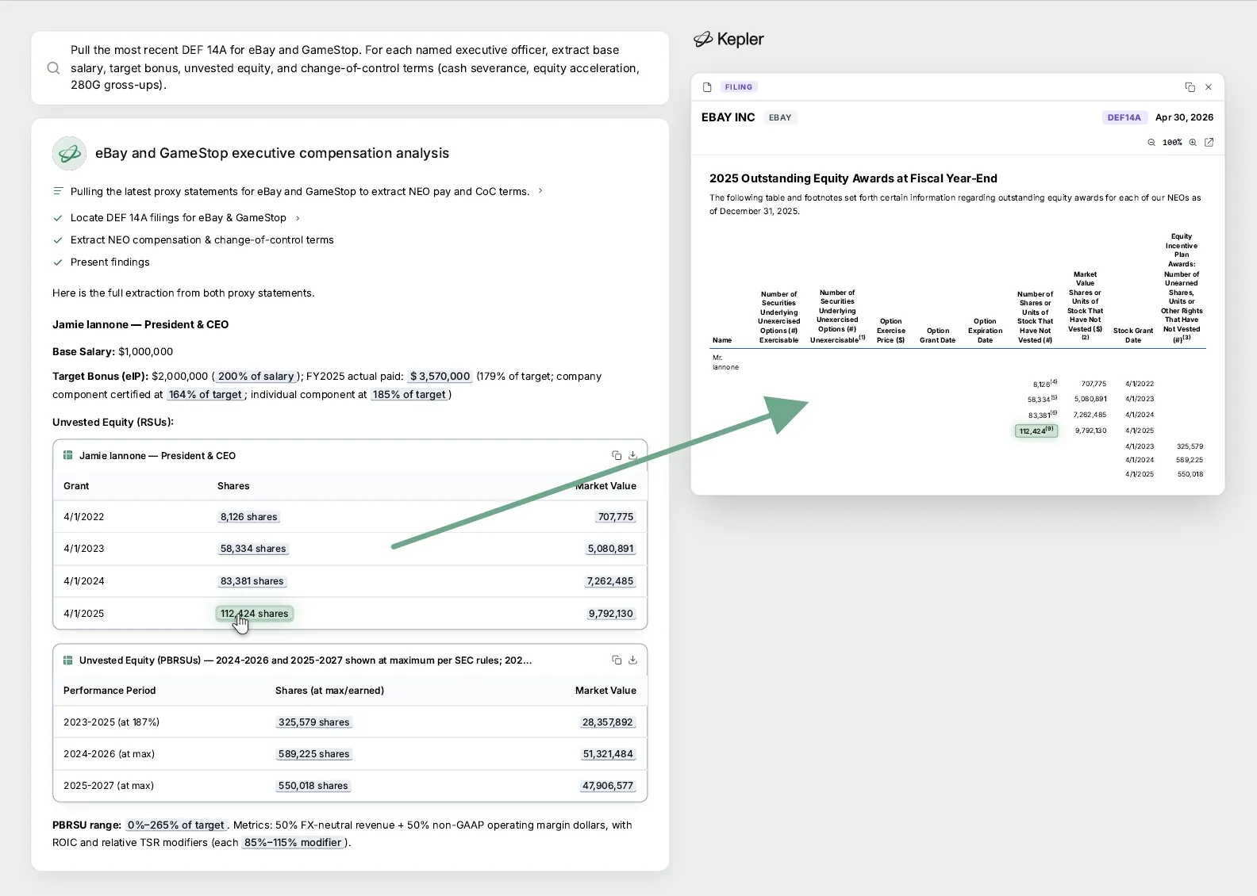Click the table icon beside Jamie Iannone table title
This screenshot has width=1257, height=896.
coord(68,455)
